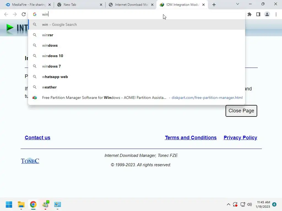
Task: Click the Tonec logo
Action: (30, 161)
